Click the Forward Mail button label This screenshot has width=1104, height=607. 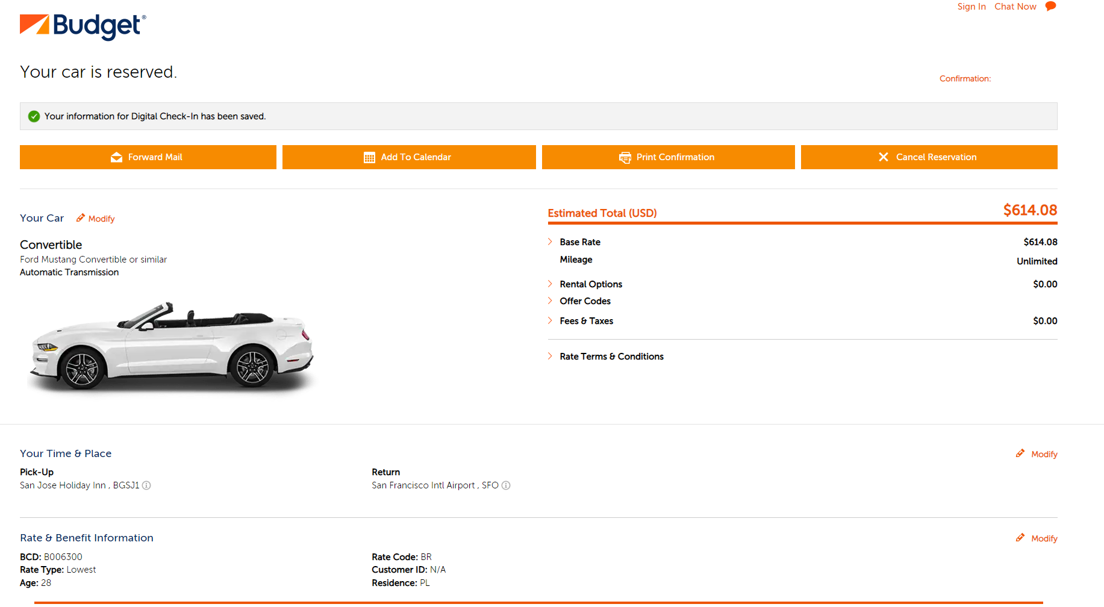(x=155, y=157)
